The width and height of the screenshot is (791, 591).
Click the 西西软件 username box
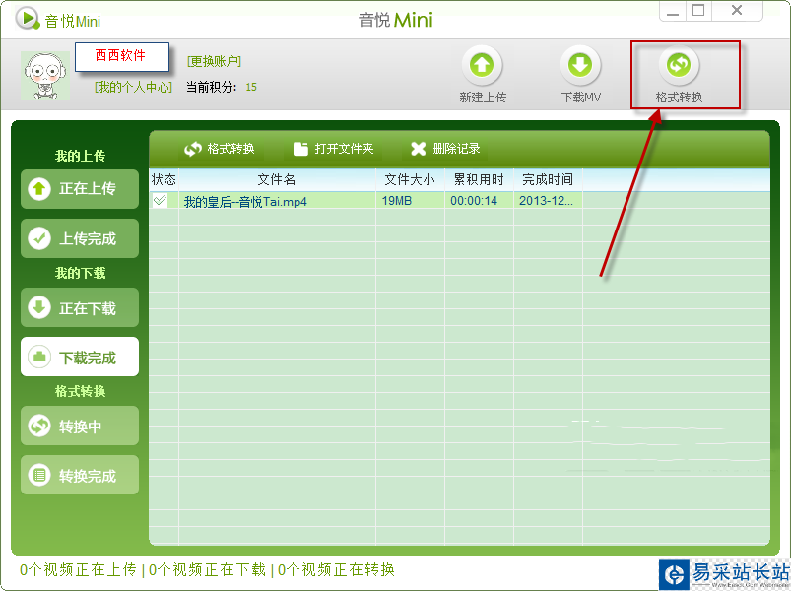pos(122,56)
